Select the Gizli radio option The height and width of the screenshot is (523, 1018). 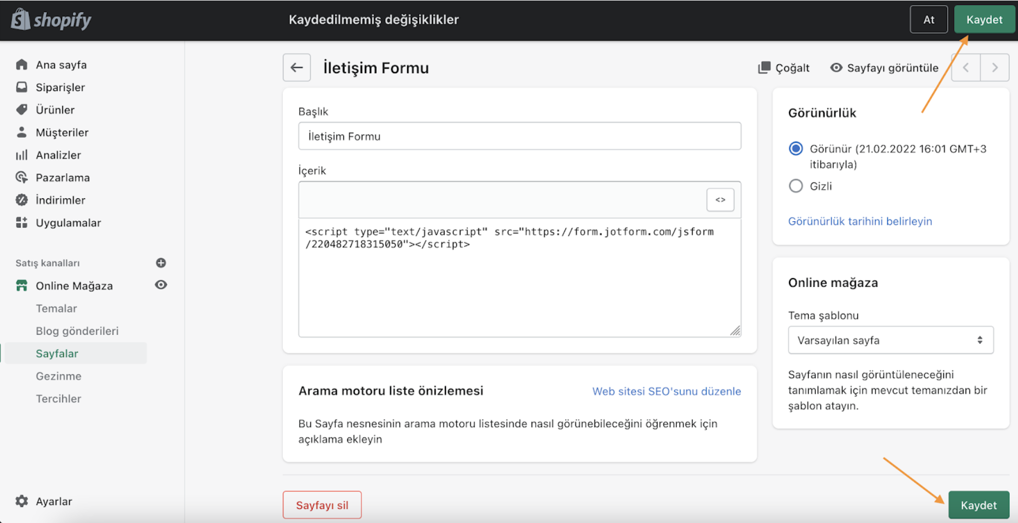click(x=796, y=186)
